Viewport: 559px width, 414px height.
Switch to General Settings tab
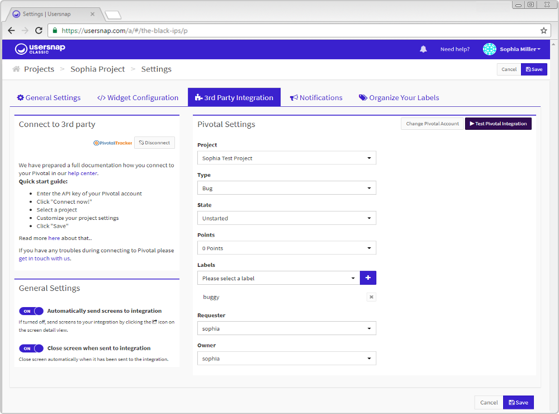pyautogui.click(x=49, y=97)
